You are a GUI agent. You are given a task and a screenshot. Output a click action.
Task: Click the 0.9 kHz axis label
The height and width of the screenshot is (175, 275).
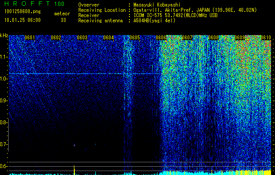click(x=3, y=101)
